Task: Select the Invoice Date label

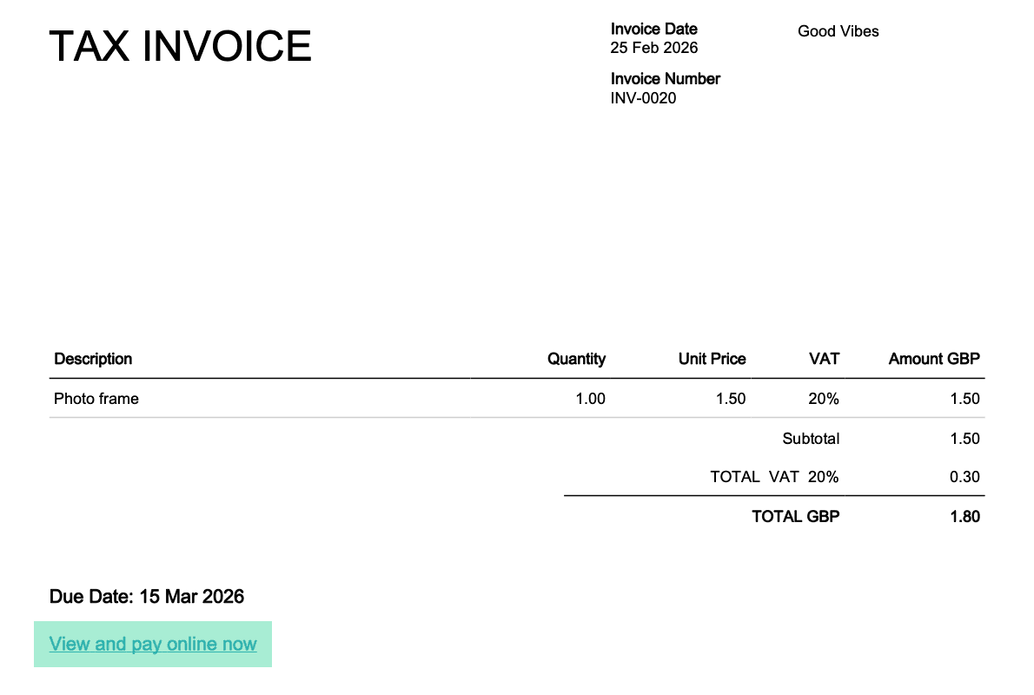Action: click(x=653, y=29)
